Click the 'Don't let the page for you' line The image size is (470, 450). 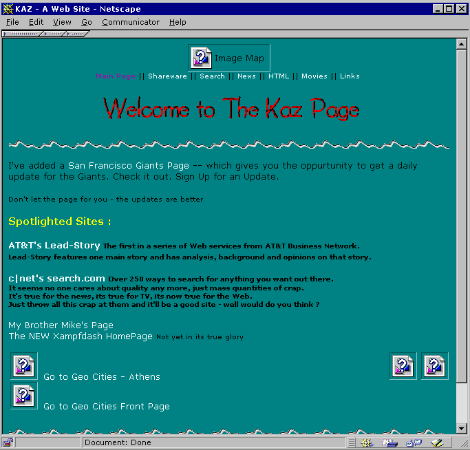point(105,199)
